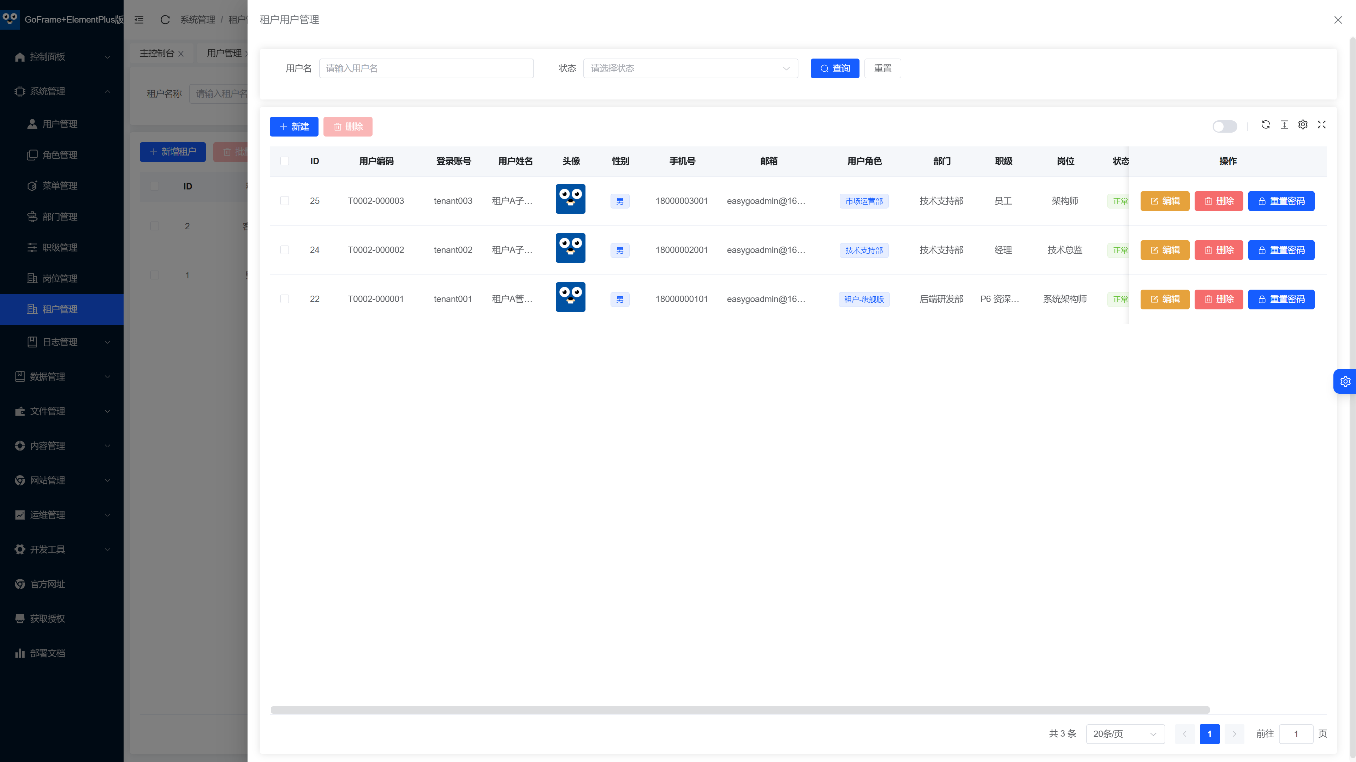The width and height of the screenshot is (1356, 762).
Task: Open the 20条/页 page size dropdown
Action: point(1125,734)
